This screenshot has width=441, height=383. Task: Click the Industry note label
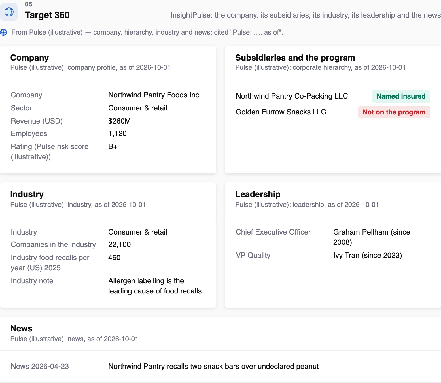tap(32, 281)
